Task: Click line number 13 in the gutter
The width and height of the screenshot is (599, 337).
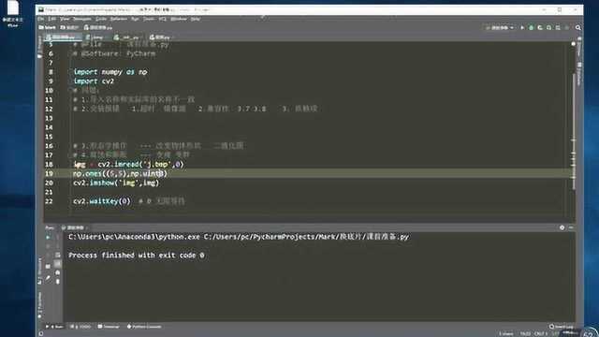Action: point(49,118)
